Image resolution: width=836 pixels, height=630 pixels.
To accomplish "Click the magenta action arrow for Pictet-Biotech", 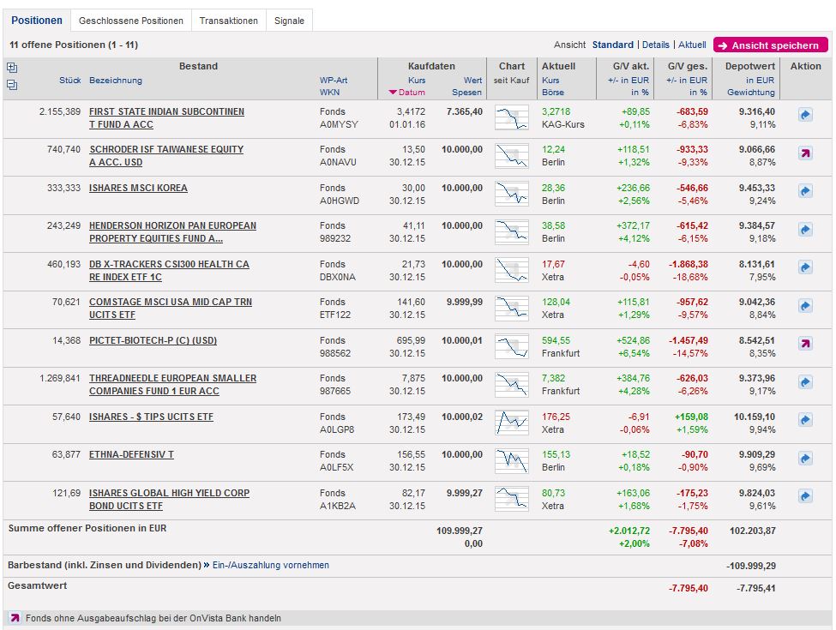I will click(x=805, y=344).
